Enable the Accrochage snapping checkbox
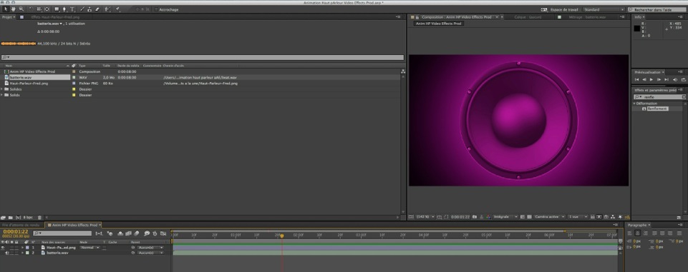This screenshot has height=272, width=688. tap(156, 9)
